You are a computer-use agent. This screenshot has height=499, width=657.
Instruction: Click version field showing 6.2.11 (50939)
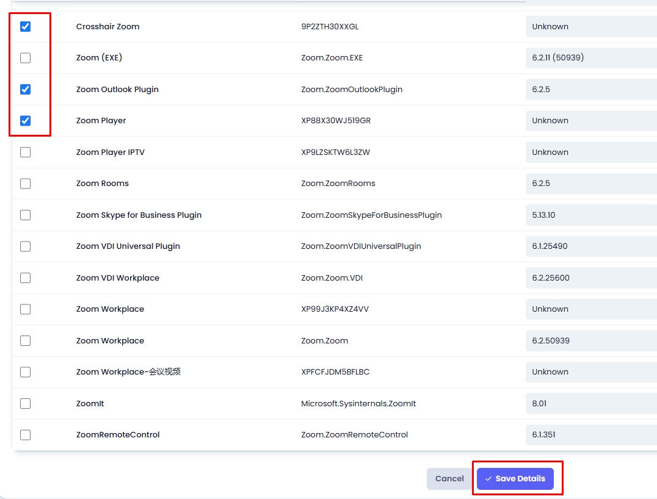click(x=591, y=58)
